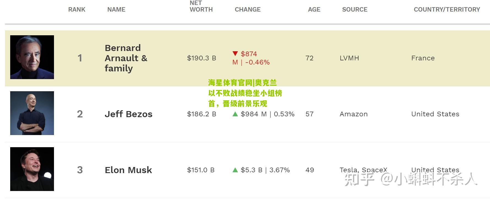Screen dimensions: 490x199
Task: Click green up arrow beside $5.3 B
Action: (235, 170)
